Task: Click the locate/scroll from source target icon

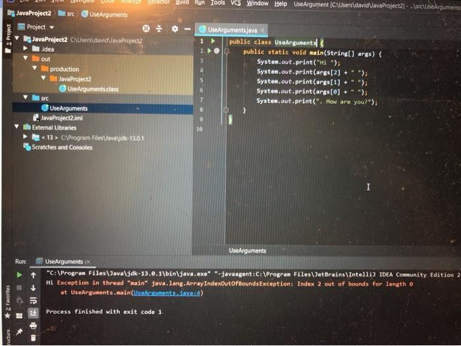Action: [x=146, y=28]
